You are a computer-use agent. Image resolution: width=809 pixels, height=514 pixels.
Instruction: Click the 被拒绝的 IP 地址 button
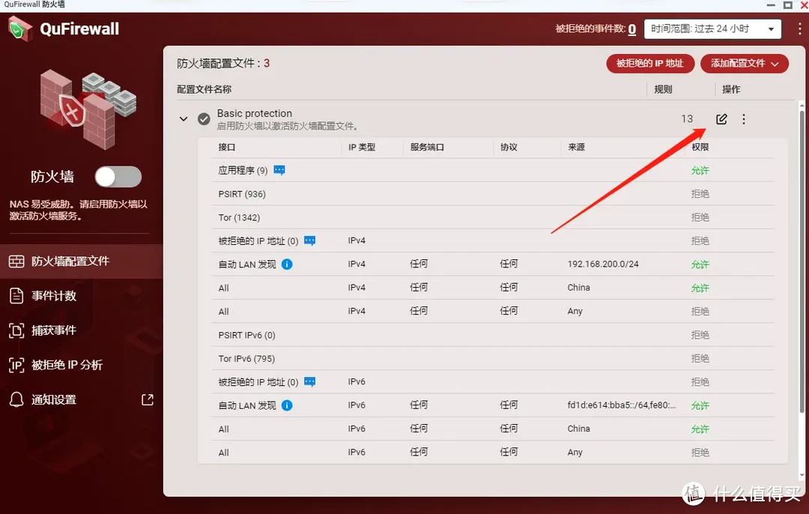(650, 64)
